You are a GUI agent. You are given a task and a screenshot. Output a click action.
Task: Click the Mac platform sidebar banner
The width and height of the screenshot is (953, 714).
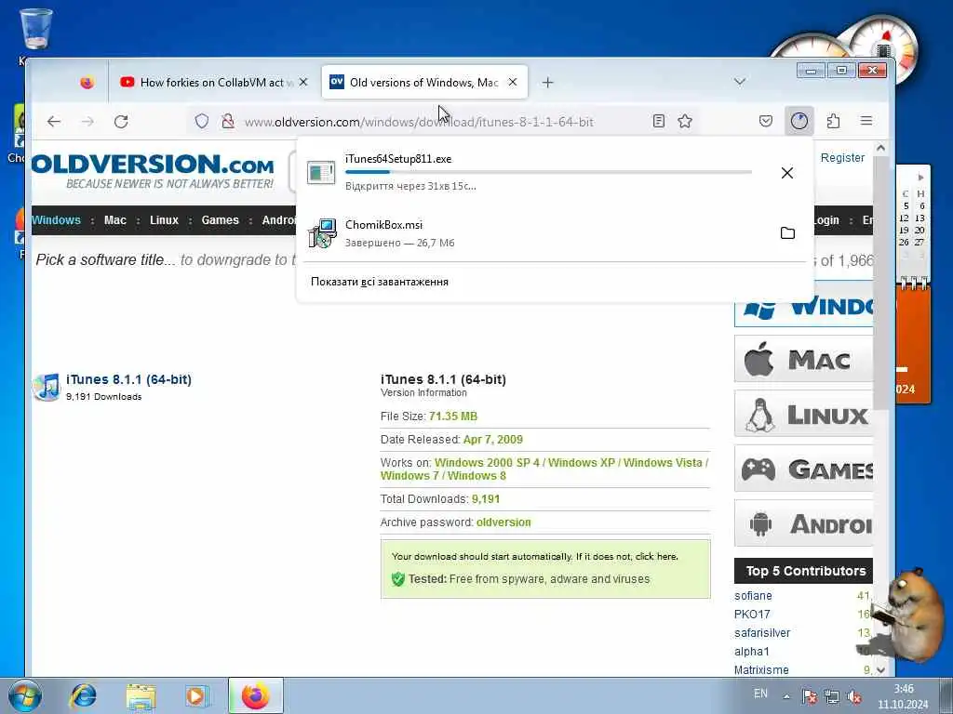tap(803, 360)
